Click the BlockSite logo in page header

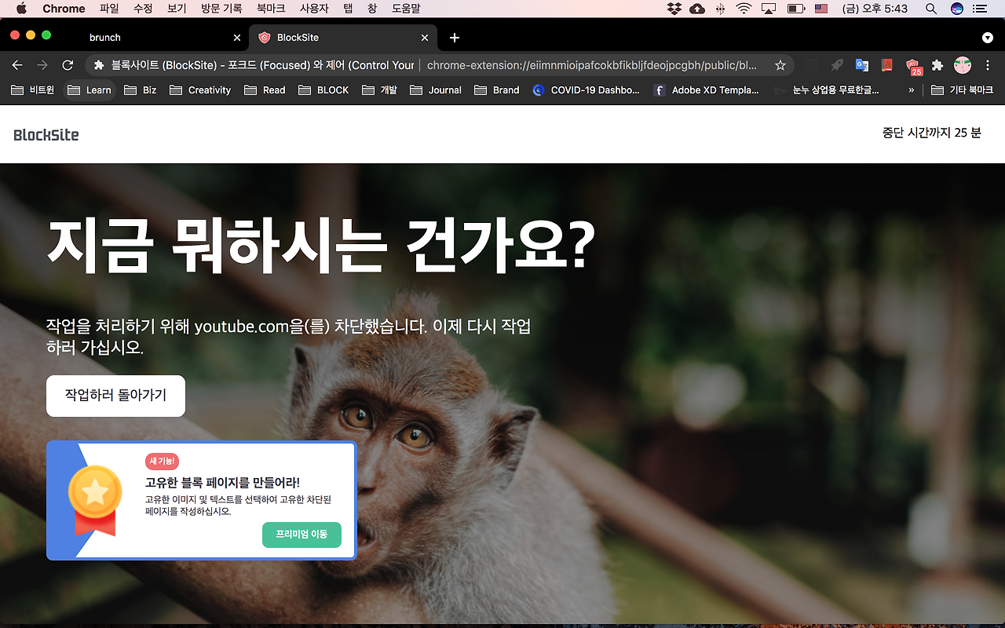pos(46,134)
